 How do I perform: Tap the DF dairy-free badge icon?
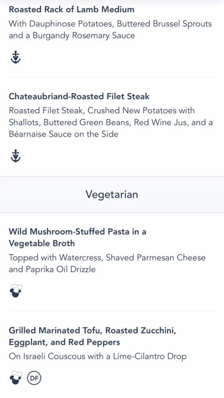coord(34,379)
